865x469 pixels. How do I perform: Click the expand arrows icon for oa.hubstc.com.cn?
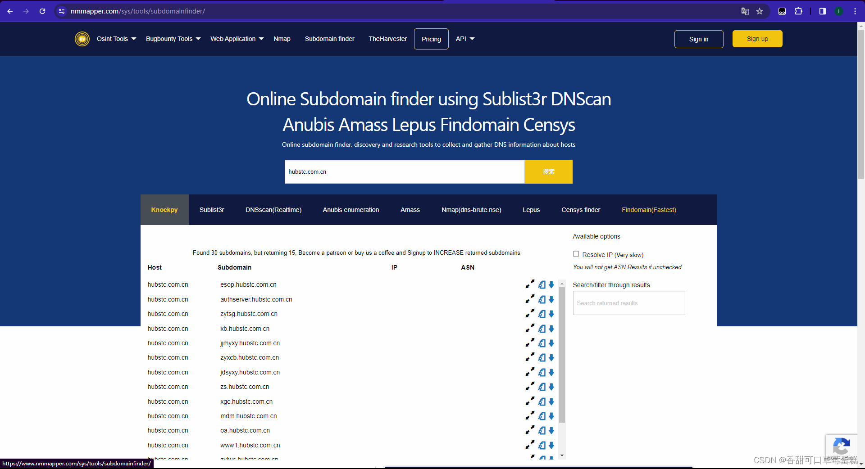pyautogui.click(x=530, y=430)
